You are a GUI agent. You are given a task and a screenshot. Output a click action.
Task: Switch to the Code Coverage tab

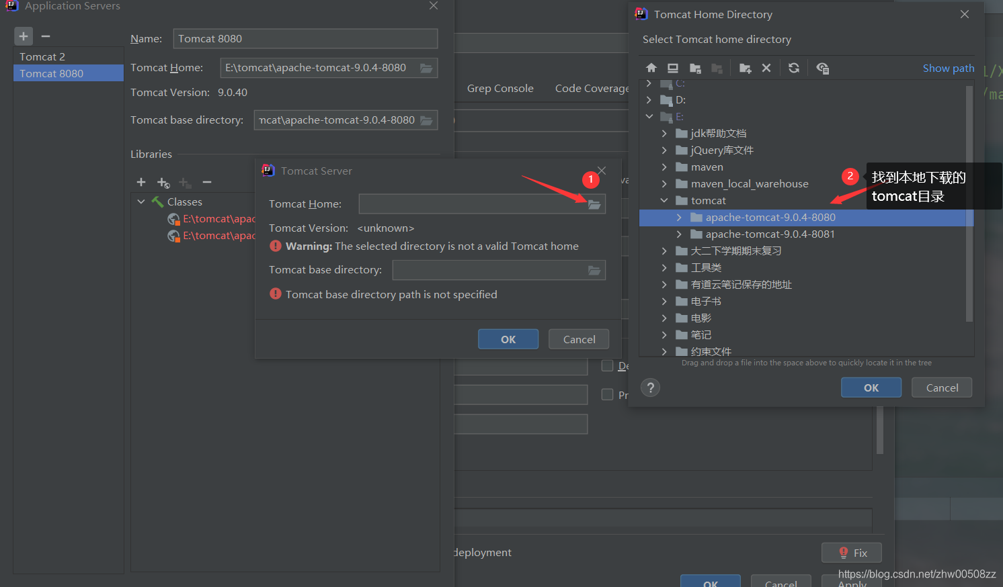click(x=592, y=89)
